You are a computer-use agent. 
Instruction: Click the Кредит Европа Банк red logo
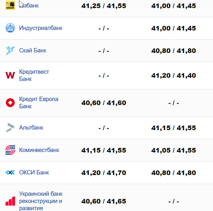pyautogui.click(x=10, y=103)
